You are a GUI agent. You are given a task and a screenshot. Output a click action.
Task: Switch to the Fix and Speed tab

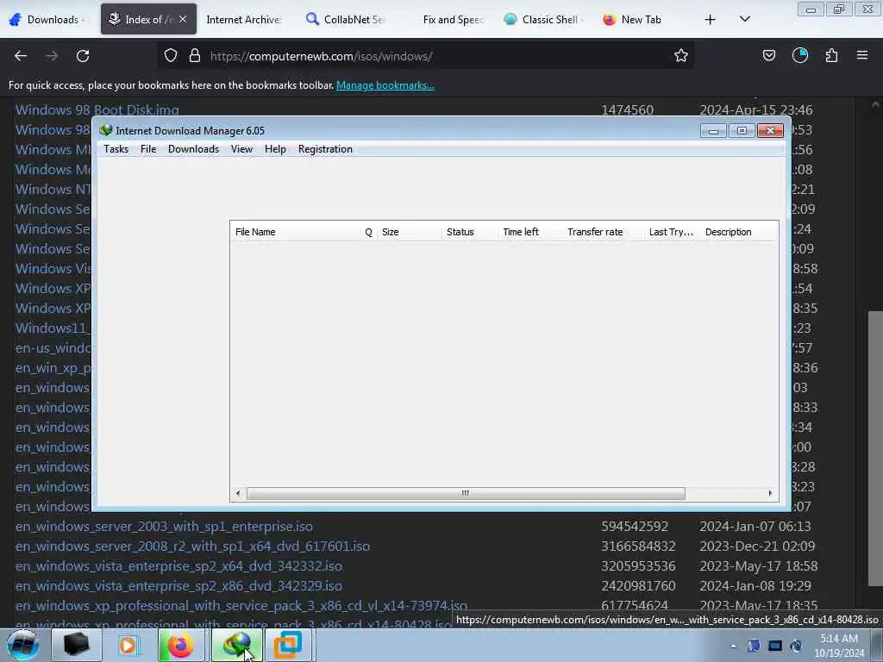[x=453, y=20]
